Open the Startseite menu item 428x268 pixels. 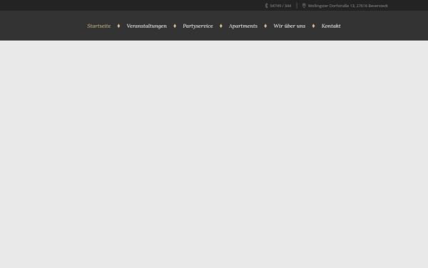click(99, 26)
